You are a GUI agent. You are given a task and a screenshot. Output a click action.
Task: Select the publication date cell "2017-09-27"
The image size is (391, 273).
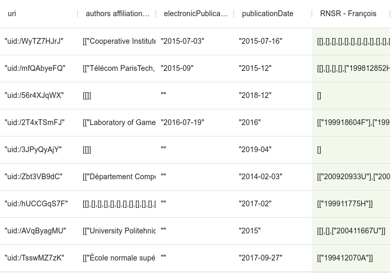tap(260, 258)
